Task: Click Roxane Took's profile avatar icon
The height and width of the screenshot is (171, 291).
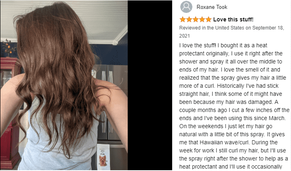Action: [x=186, y=7]
